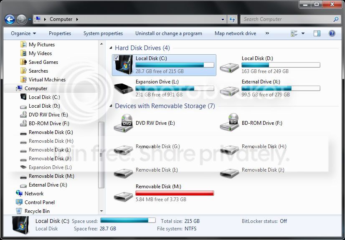Click Properties in the toolbar
The image size is (345, 240).
[60, 33]
